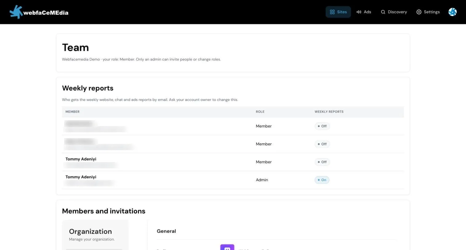The width and height of the screenshot is (466, 250).
Task: Click the "Who gets the weekly website" description
Action: click(x=150, y=100)
